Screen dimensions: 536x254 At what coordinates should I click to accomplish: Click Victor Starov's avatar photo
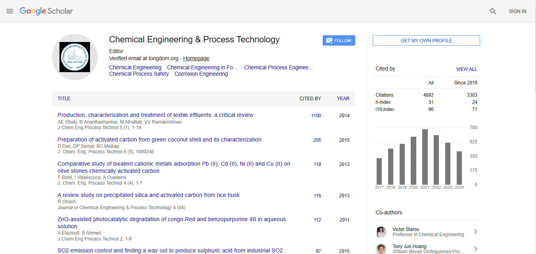(381, 232)
